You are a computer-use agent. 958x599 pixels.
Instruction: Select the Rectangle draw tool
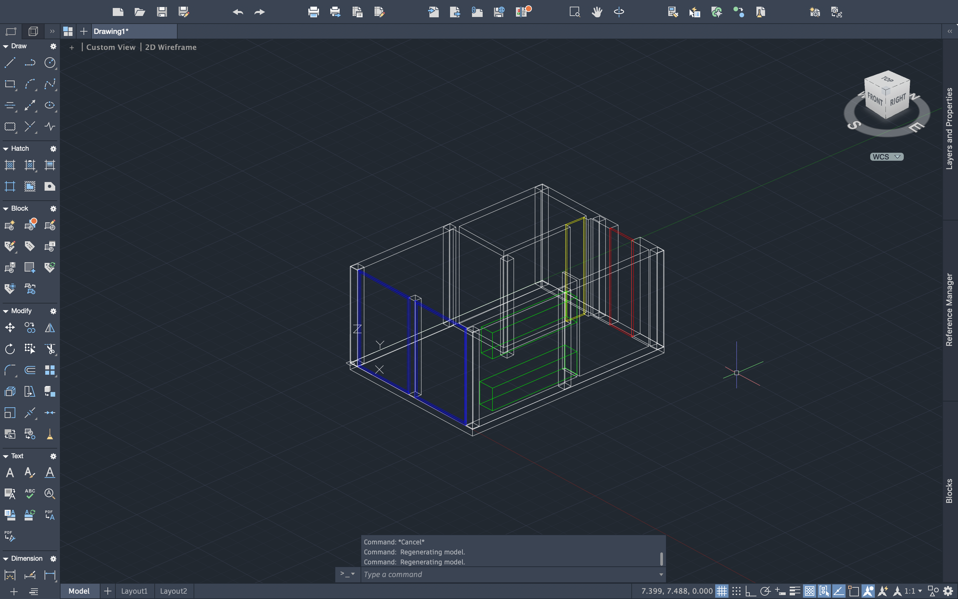(10, 84)
